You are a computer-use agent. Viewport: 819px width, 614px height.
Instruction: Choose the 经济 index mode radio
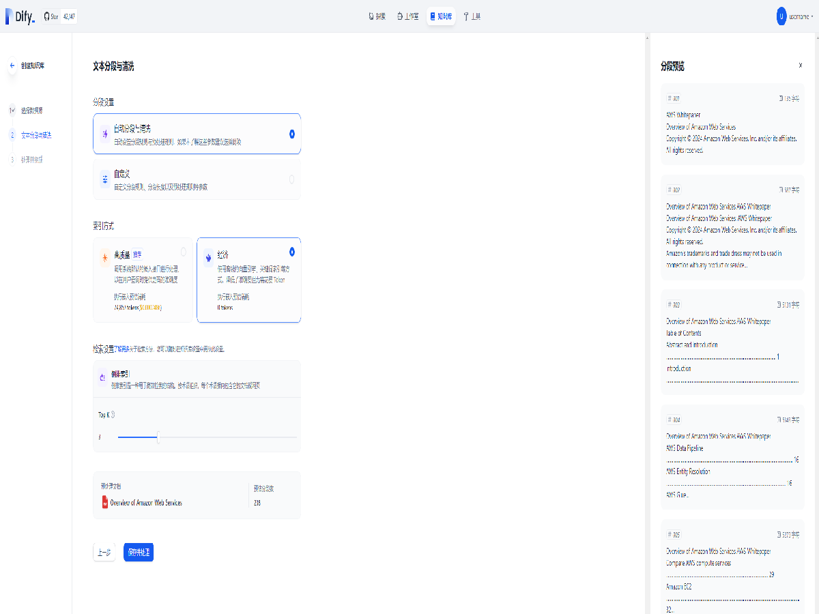click(x=292, y=252)
